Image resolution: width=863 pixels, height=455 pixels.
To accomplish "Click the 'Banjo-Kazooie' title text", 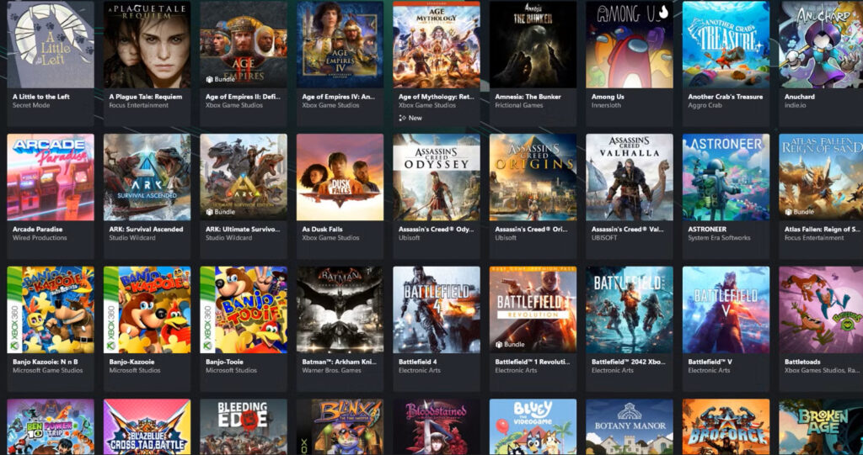I will [131, 362].
